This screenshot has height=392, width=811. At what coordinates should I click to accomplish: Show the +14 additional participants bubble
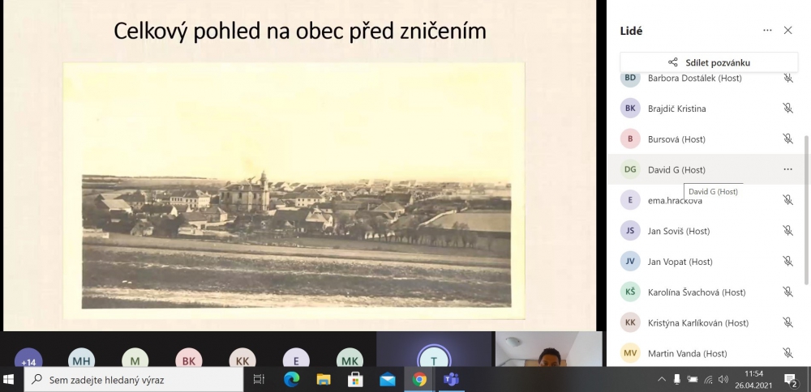pos(28,357)
